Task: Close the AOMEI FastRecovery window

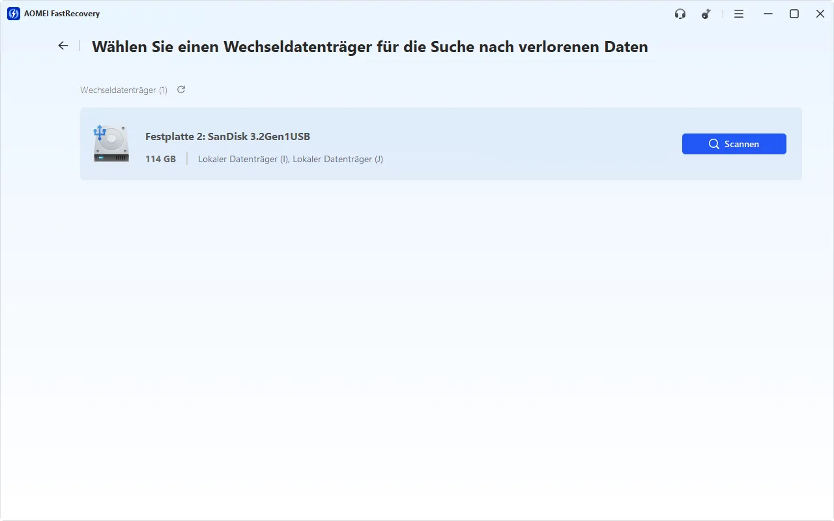Action: (x=820, y=14)
